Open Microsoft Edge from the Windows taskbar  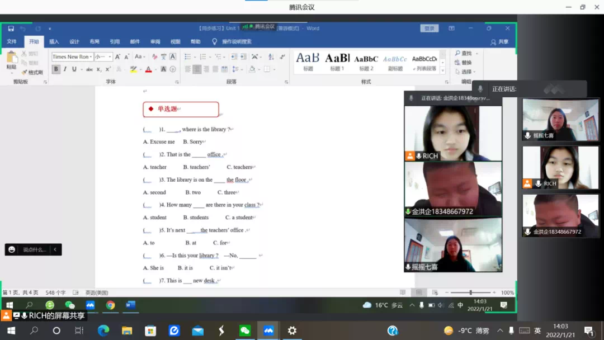tap(103, 330)
